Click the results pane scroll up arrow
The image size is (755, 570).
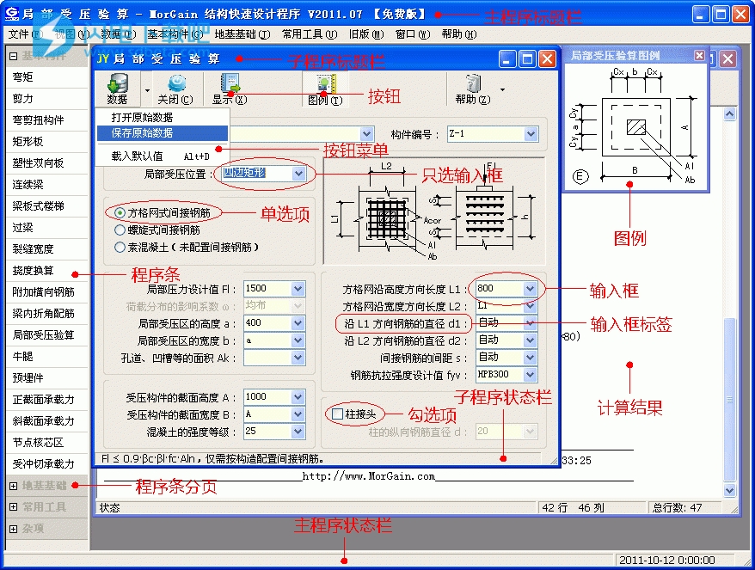coord(730,114)
